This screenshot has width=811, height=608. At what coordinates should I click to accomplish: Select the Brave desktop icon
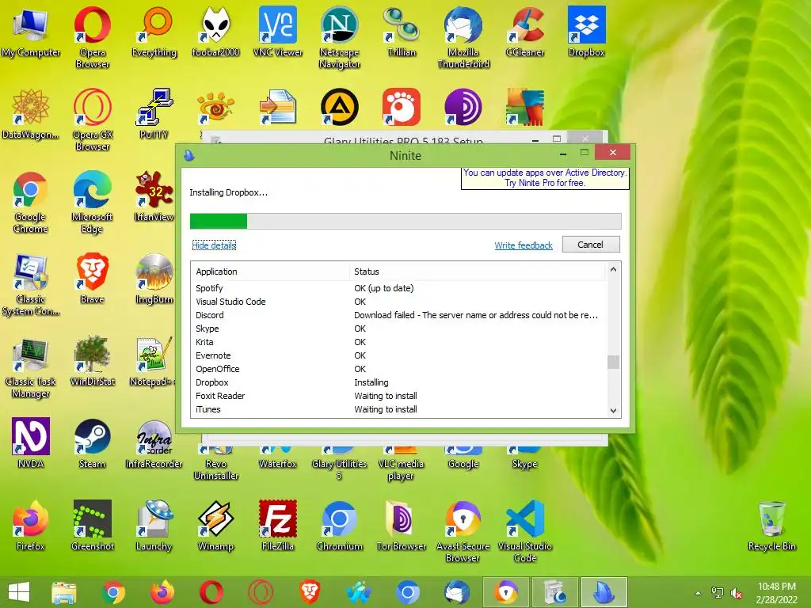coord(93,279)
